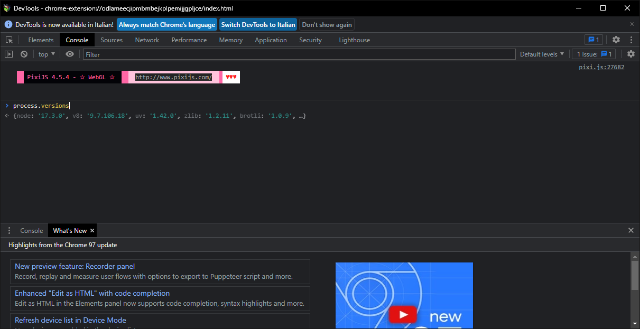Minimize the DevTools window

(579, 8)
